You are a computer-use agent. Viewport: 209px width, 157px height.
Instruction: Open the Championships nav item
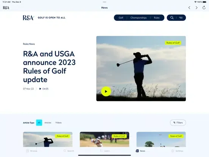139,17
